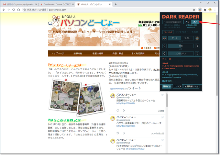
Task: Open the Chrome extensions puzzle icon
Action: [x=206, y=10]
